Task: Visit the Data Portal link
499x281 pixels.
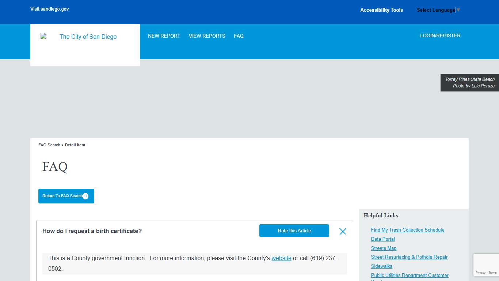Action: (382, 239)
